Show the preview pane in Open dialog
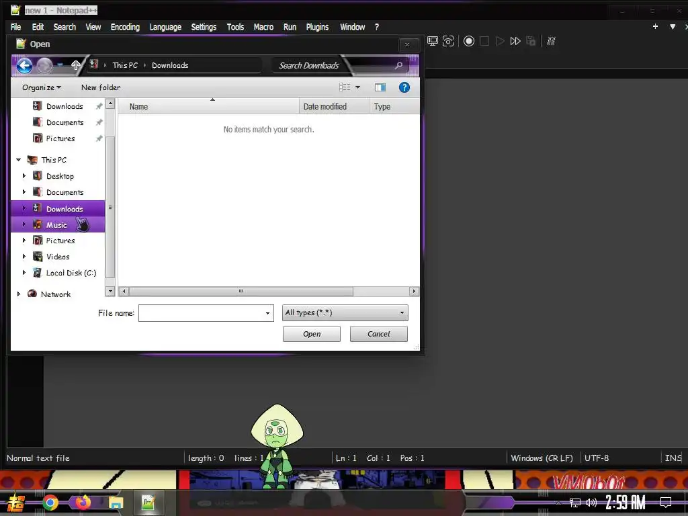The width and height of the screenshot is (688, 516). pos(380,87)
